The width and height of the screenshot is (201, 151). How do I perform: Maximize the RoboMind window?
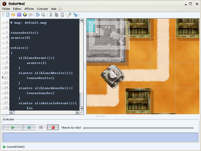click(190, 4)
